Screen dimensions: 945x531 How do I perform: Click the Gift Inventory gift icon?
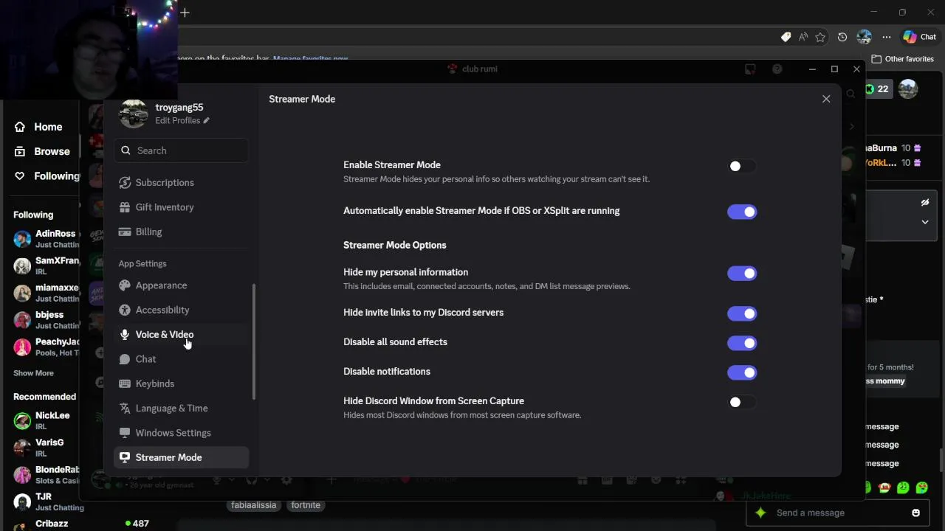(125, 207)
